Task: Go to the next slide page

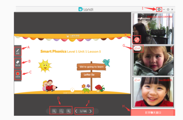Action: [x=91, y=111]
